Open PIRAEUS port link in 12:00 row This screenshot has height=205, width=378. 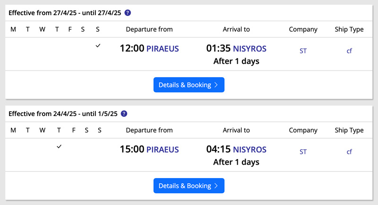tap(163, 49)
